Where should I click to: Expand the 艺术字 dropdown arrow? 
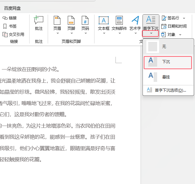point(136,33)
